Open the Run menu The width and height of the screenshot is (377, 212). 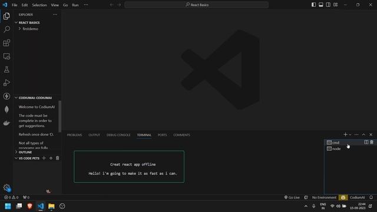tap(75, 5)
